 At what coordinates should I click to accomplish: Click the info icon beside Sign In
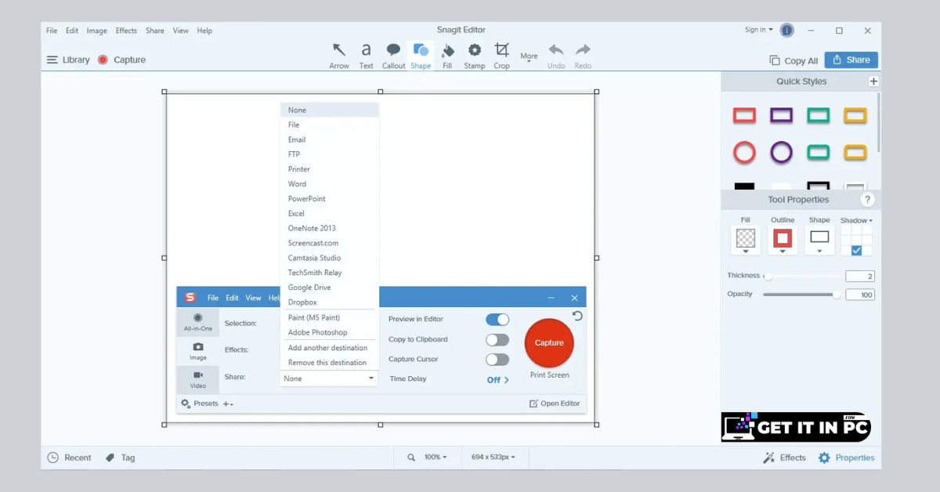787,31
